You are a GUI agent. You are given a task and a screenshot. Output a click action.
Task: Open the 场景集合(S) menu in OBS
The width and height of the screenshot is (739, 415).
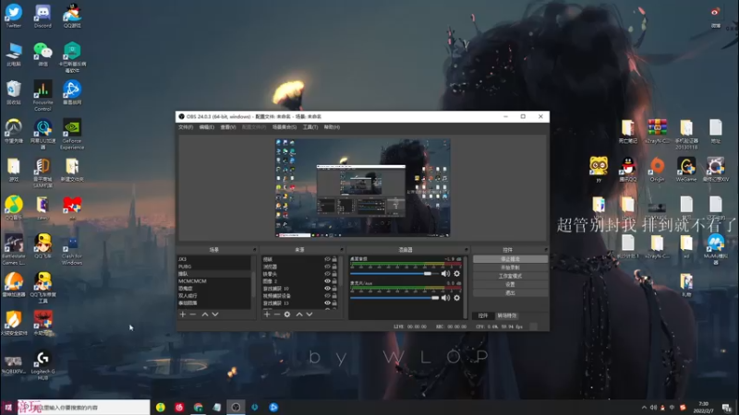pos(285,127)
